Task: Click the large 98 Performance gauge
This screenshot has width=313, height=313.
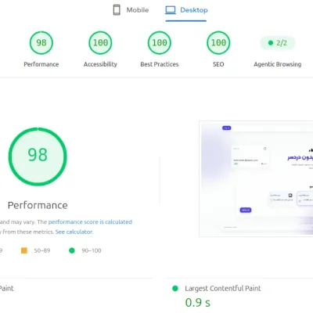Action: click(x=38, y=156)
